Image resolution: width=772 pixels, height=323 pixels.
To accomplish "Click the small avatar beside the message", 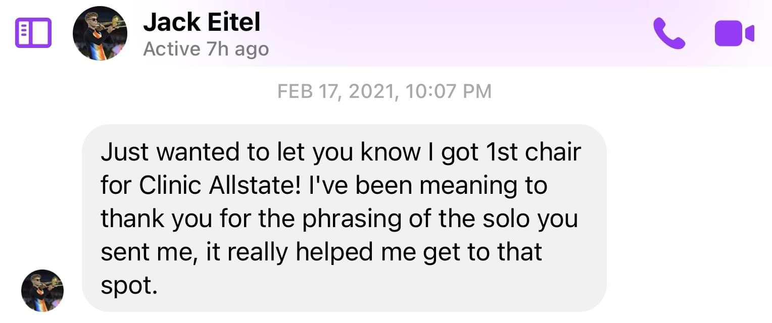I will coord(42,291).
